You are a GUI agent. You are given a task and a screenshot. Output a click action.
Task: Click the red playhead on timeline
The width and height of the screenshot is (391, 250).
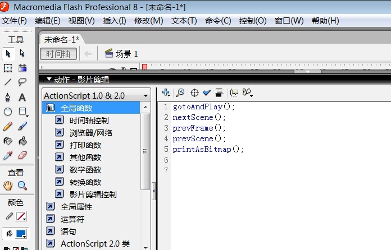coord(144,67)
